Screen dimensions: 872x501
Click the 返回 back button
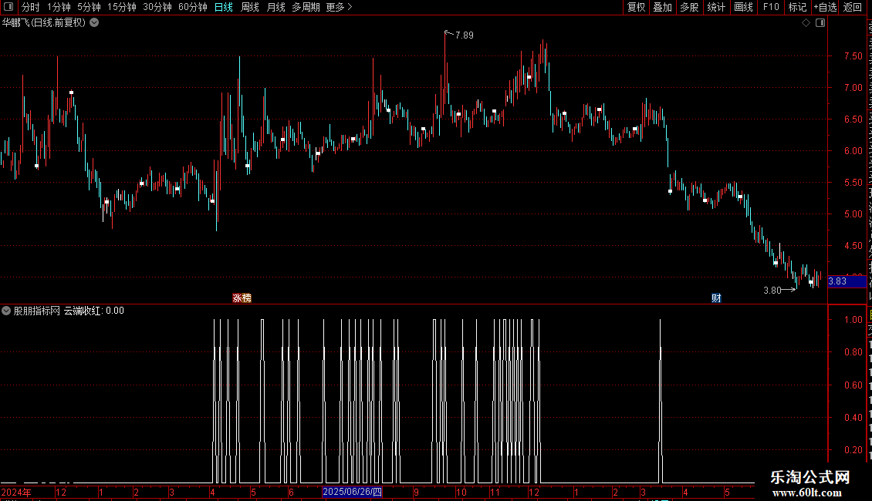852,7
